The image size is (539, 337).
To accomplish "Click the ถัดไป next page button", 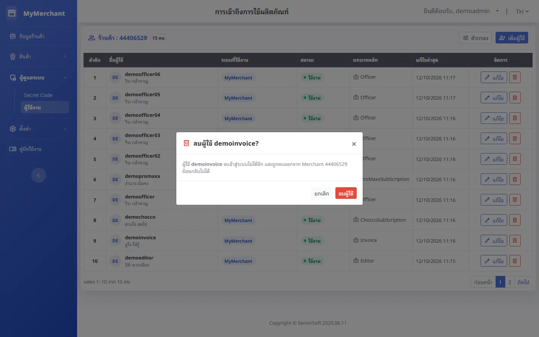I will coord(523,282).
